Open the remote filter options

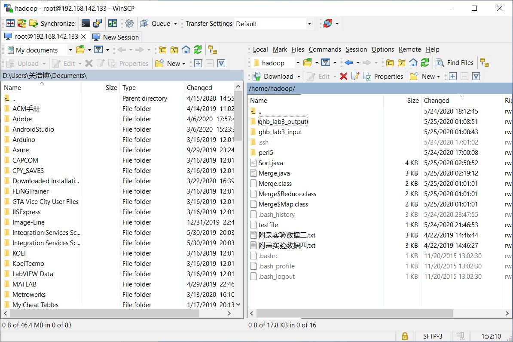326,63
